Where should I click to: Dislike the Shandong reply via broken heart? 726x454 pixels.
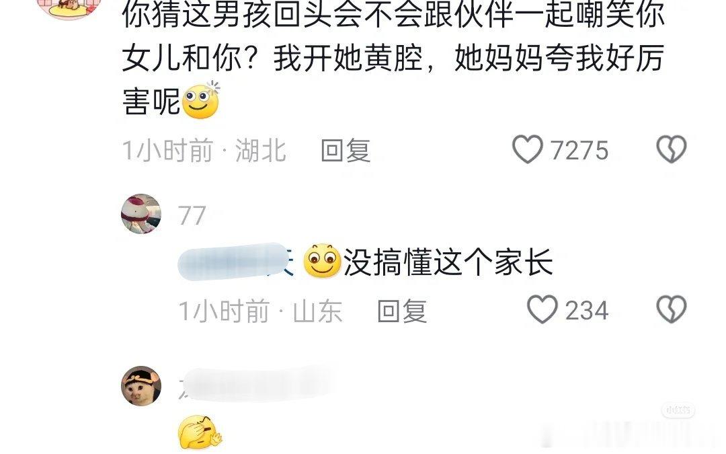672,309
